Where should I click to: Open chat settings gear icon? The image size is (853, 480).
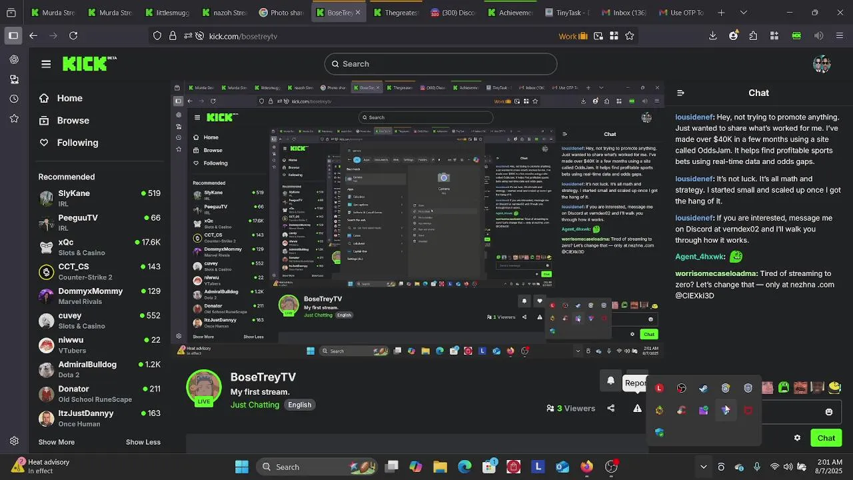coord(797,438)
